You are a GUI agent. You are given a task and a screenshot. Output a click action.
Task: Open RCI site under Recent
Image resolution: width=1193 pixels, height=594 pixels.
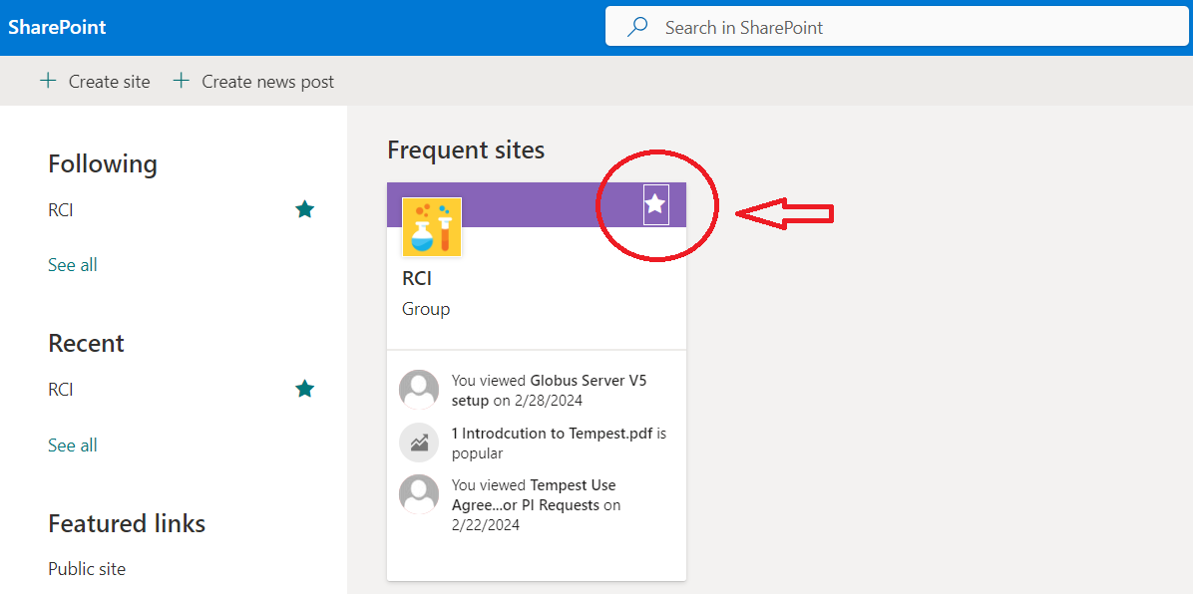[x=61, y=390]
